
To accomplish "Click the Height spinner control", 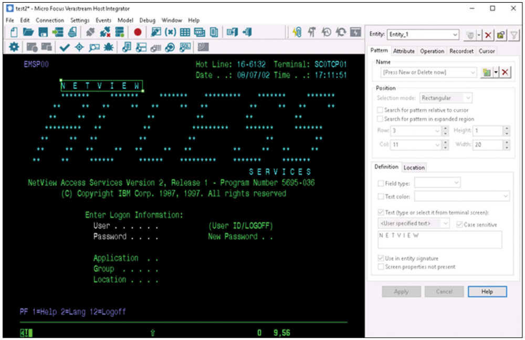I will tap(507, 131).
